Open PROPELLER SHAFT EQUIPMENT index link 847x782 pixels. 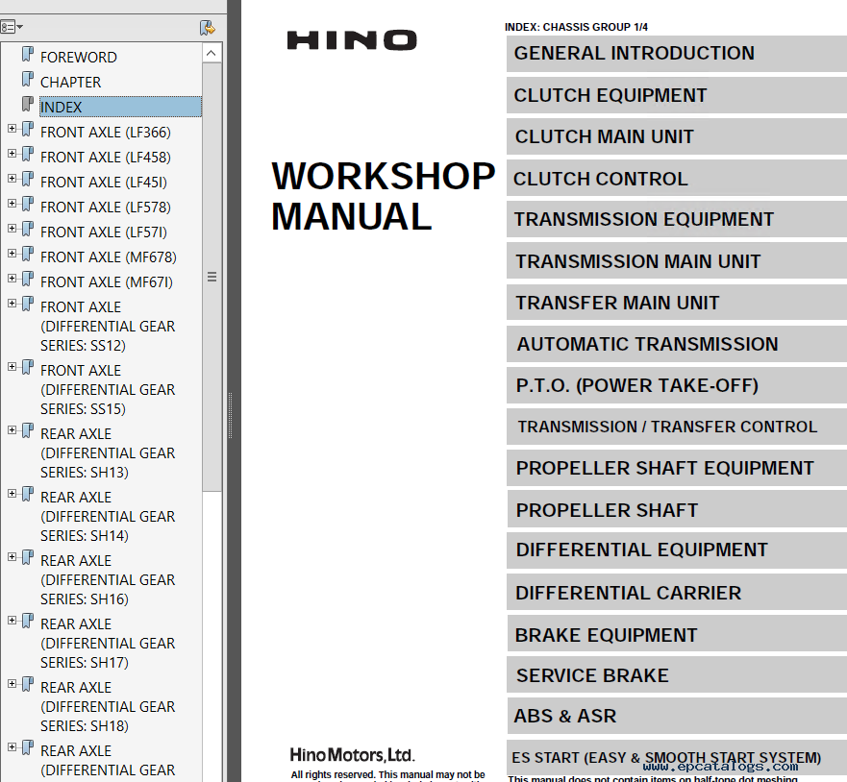pos(676,469)
